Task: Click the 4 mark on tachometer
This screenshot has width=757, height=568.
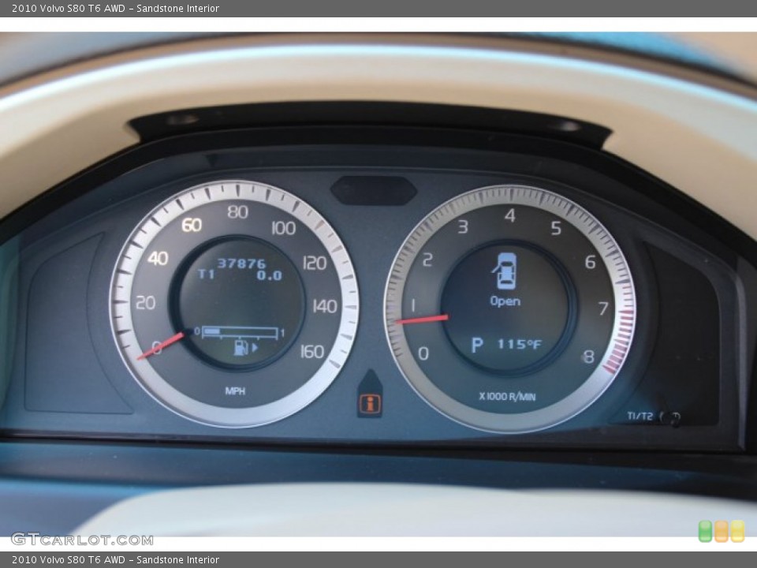Action: point(510,215)
